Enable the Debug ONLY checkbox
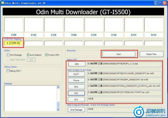Image resolution: width=168 pixels, height=118 pixels. coord(8,71)
